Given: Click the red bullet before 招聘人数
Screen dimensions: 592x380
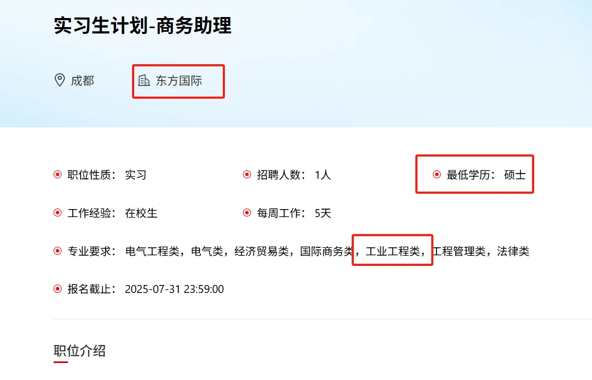Looking at the screenshot, I should point(247,175).
